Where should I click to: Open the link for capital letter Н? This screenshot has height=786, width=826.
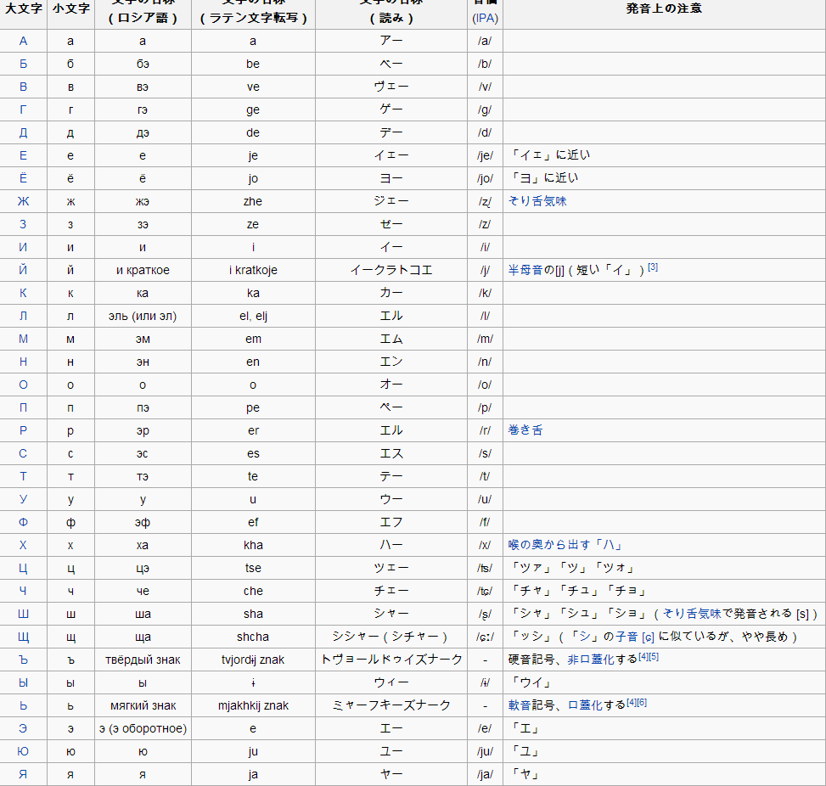pos(23,362)
